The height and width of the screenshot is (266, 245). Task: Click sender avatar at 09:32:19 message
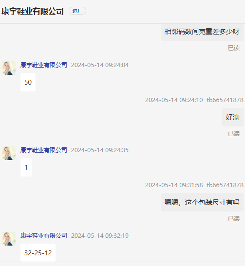9,239
